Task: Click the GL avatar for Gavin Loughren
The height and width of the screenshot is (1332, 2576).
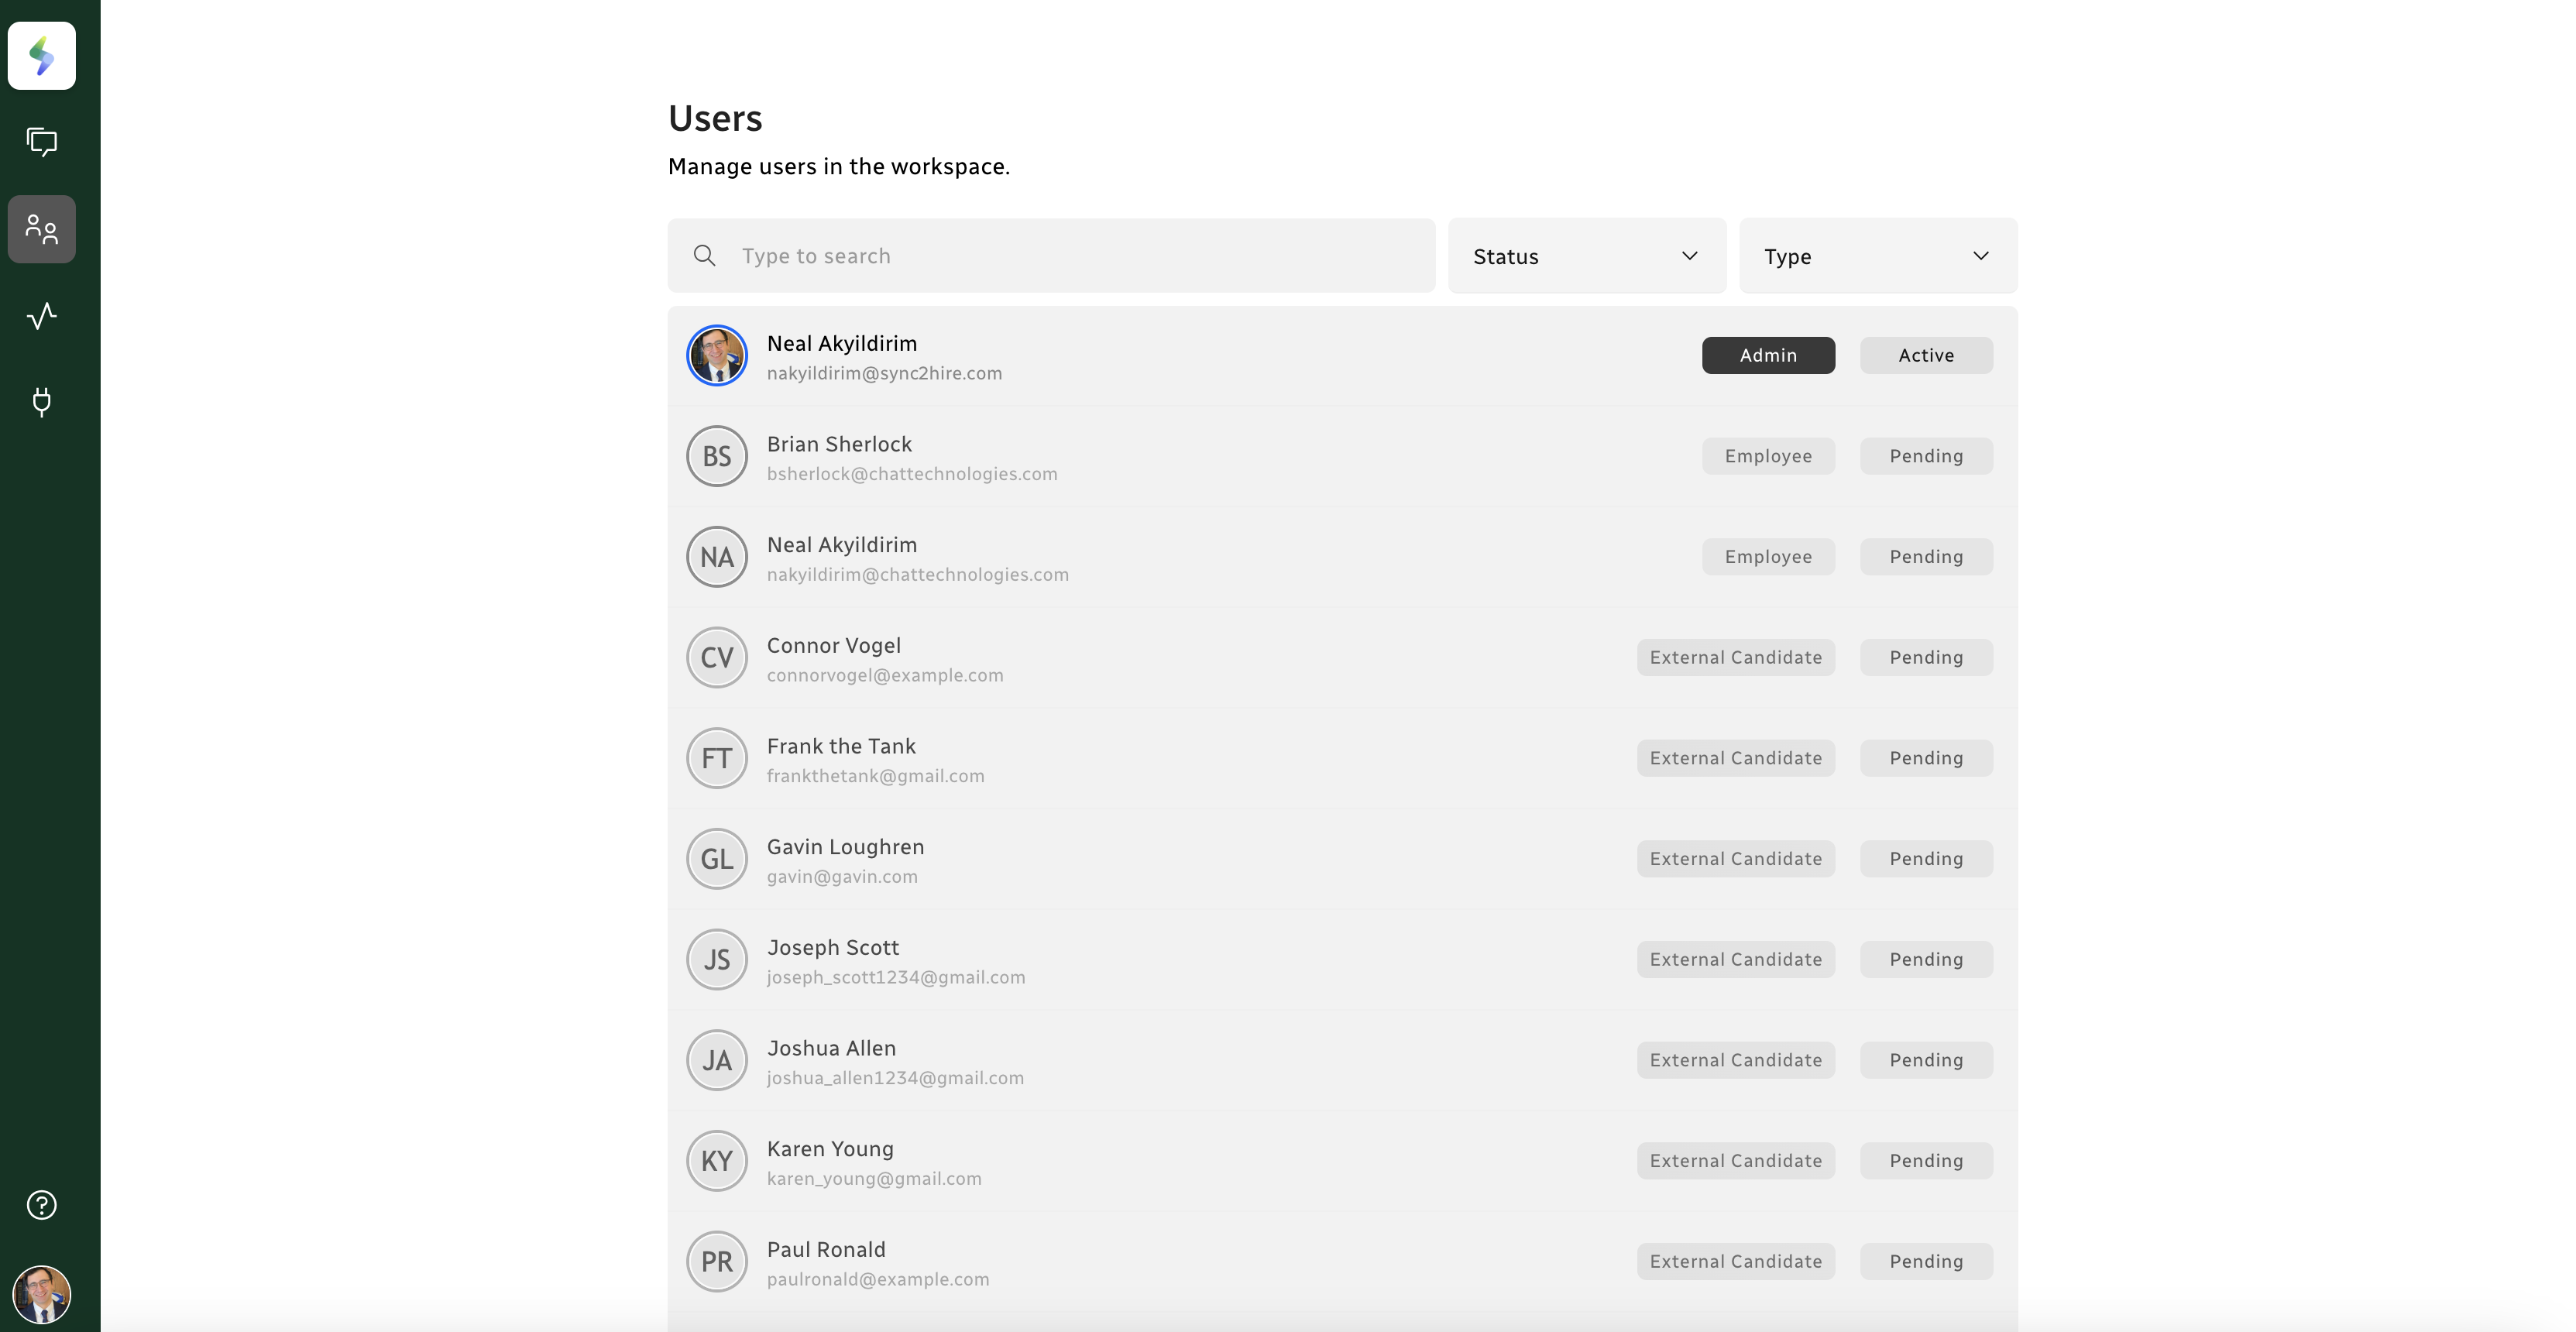Action: [x=717, y=859]
